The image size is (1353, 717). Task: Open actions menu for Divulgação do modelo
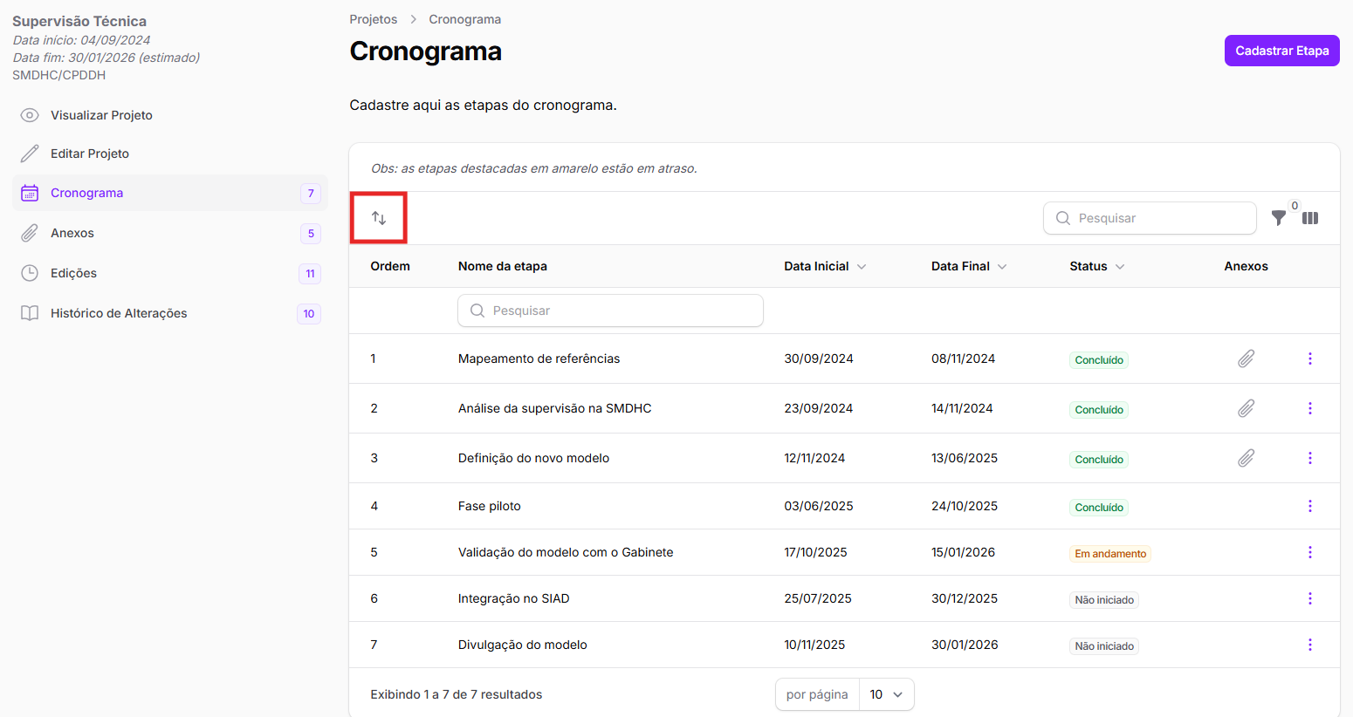(x=1309, y=645)
